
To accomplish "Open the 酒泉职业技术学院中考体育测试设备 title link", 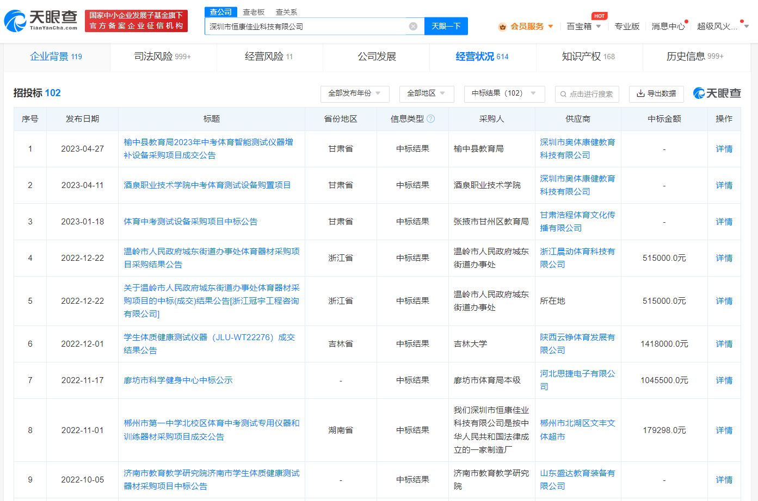I will click(207, 185).
